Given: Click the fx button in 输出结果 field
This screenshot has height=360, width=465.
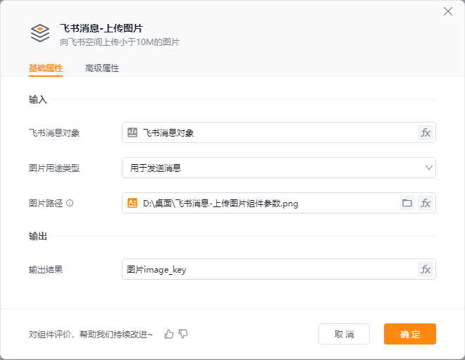Looking at the screenshot, I should pos(426,269).
